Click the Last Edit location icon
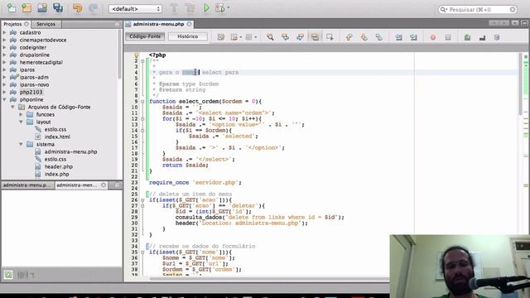Screen dimensions: 530x298 pyautogui.click(x=221, y=37)
